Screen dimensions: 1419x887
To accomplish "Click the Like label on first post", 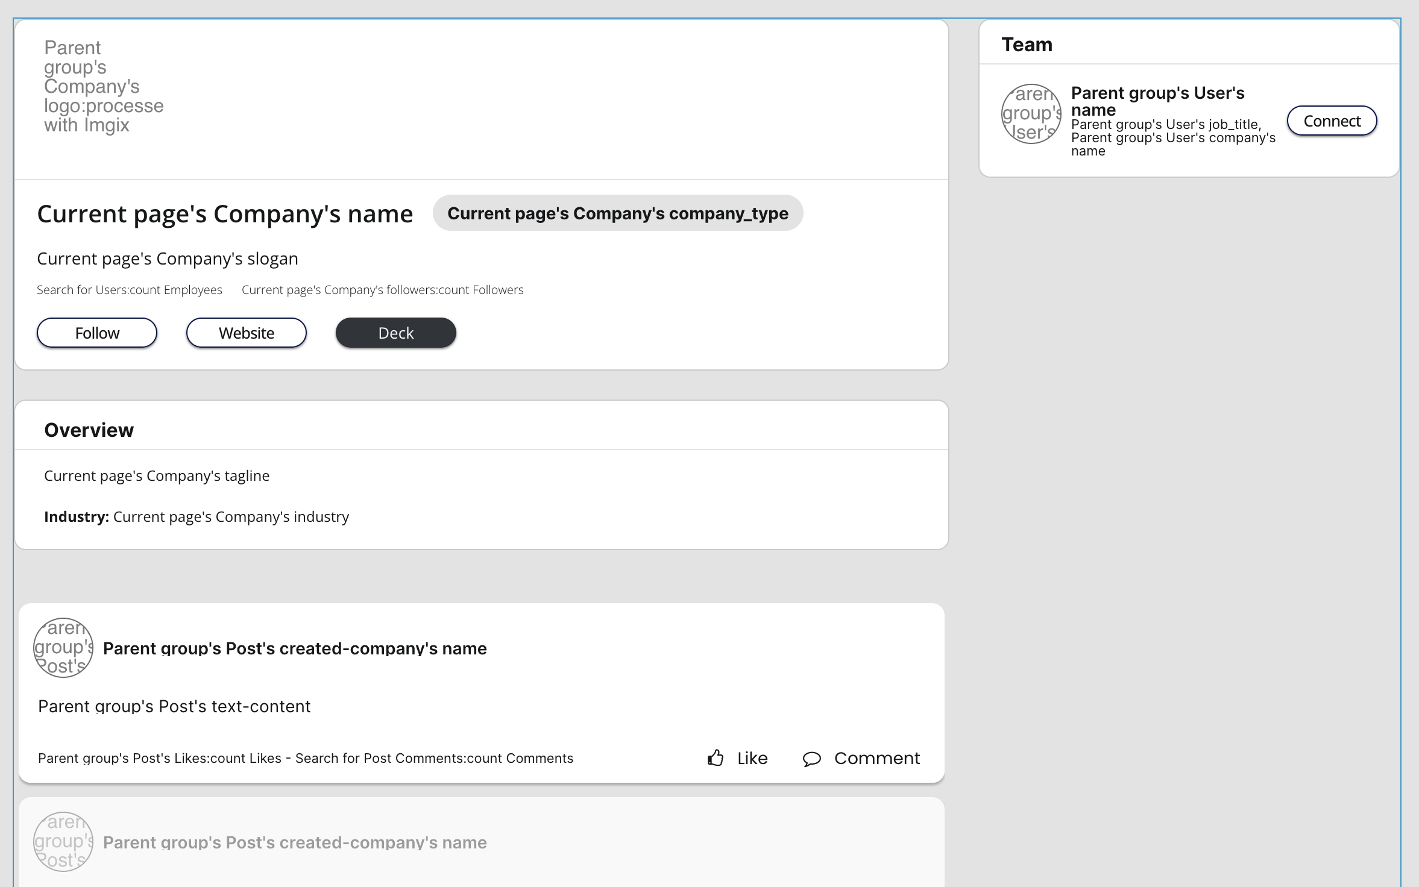I will [752, 758].
